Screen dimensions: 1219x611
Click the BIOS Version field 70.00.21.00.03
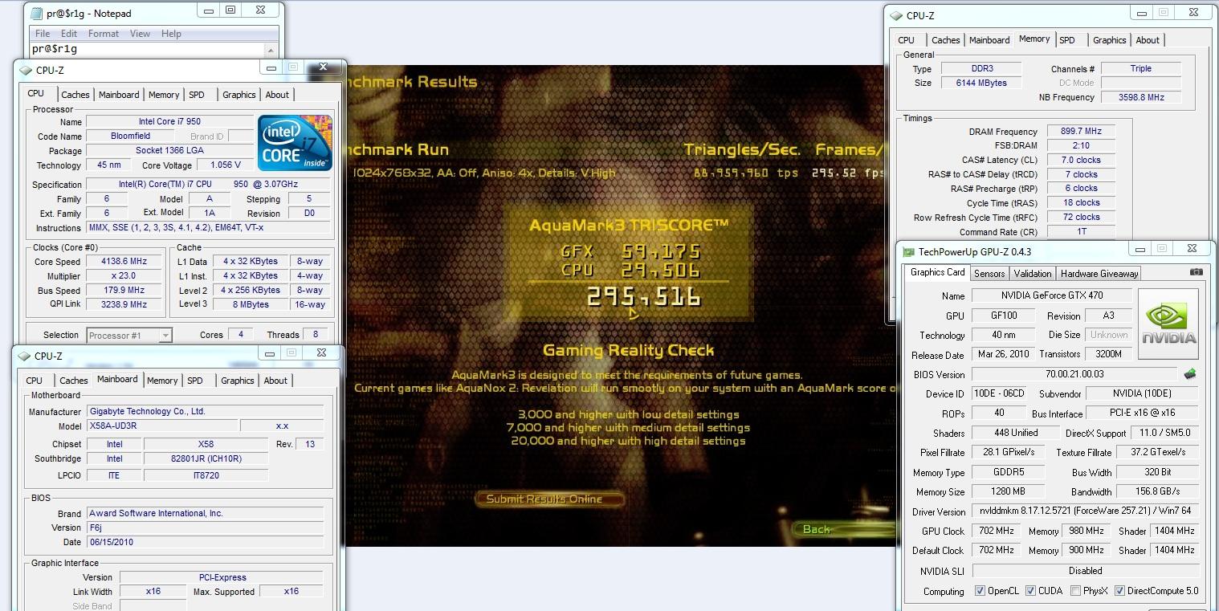1074,374
